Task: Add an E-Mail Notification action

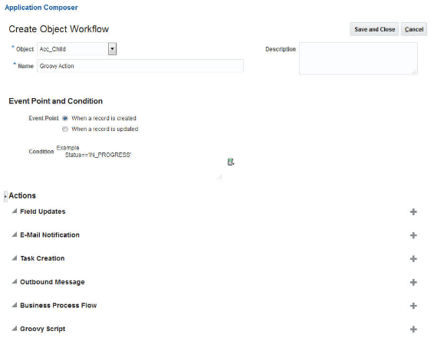Action: (413, 235)
